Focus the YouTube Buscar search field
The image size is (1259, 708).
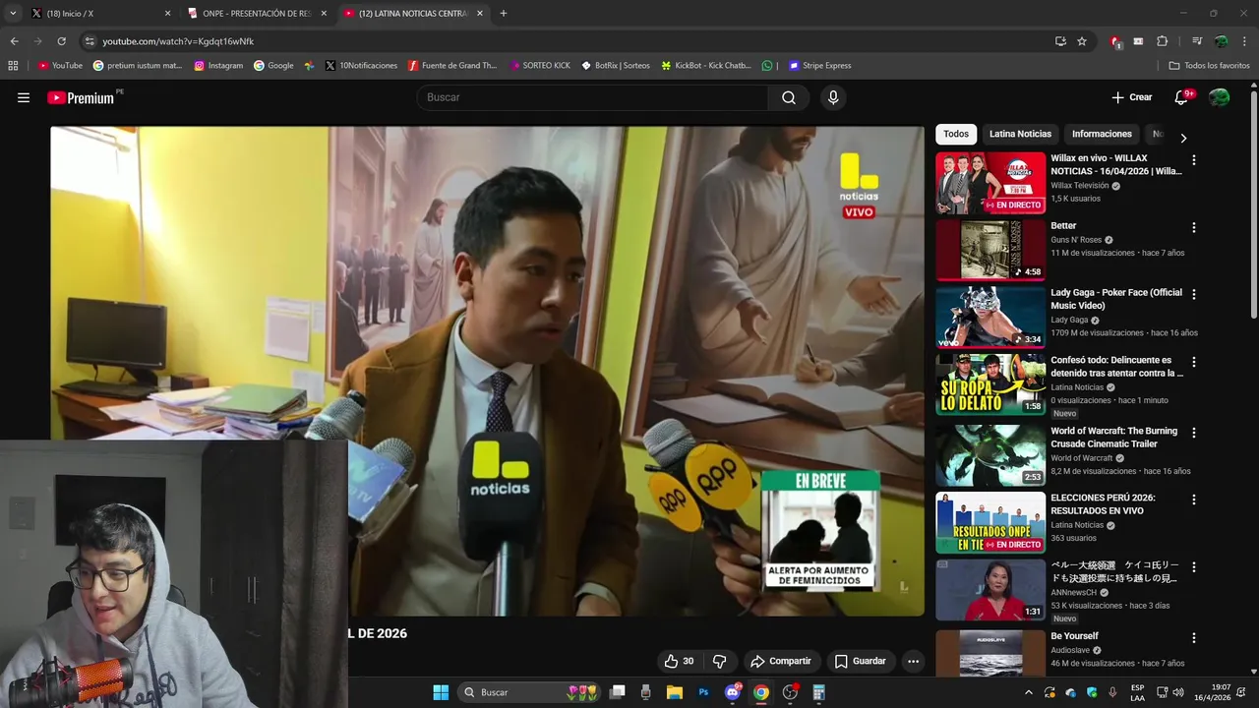click(592, 97)
